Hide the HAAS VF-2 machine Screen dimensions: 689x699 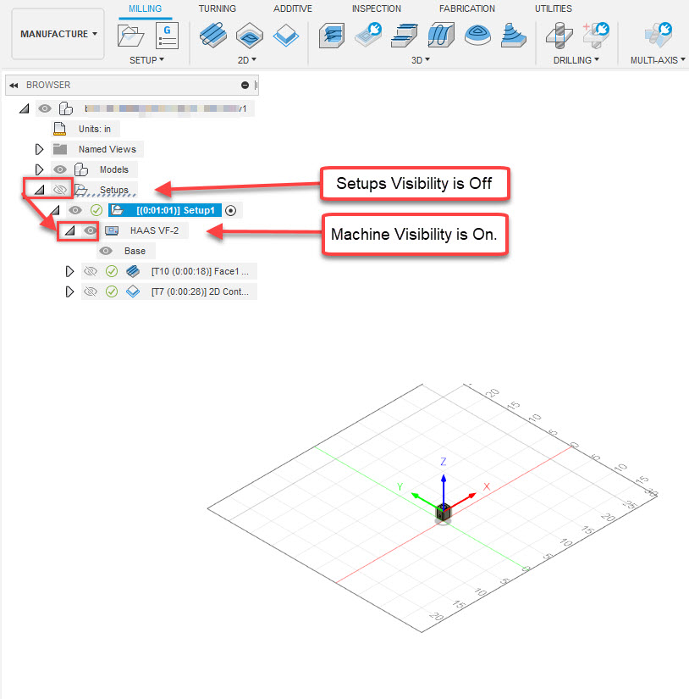click(x=88, y=230)
